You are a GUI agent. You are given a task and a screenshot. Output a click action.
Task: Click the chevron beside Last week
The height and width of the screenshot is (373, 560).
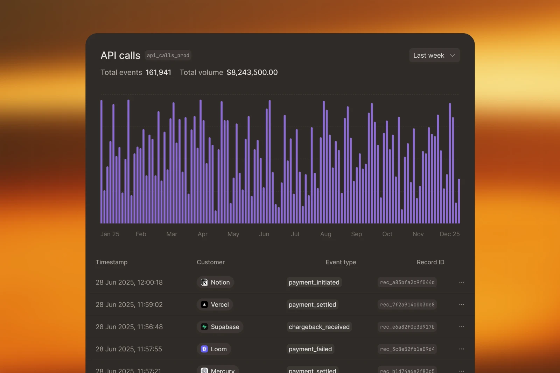point(452,55)
